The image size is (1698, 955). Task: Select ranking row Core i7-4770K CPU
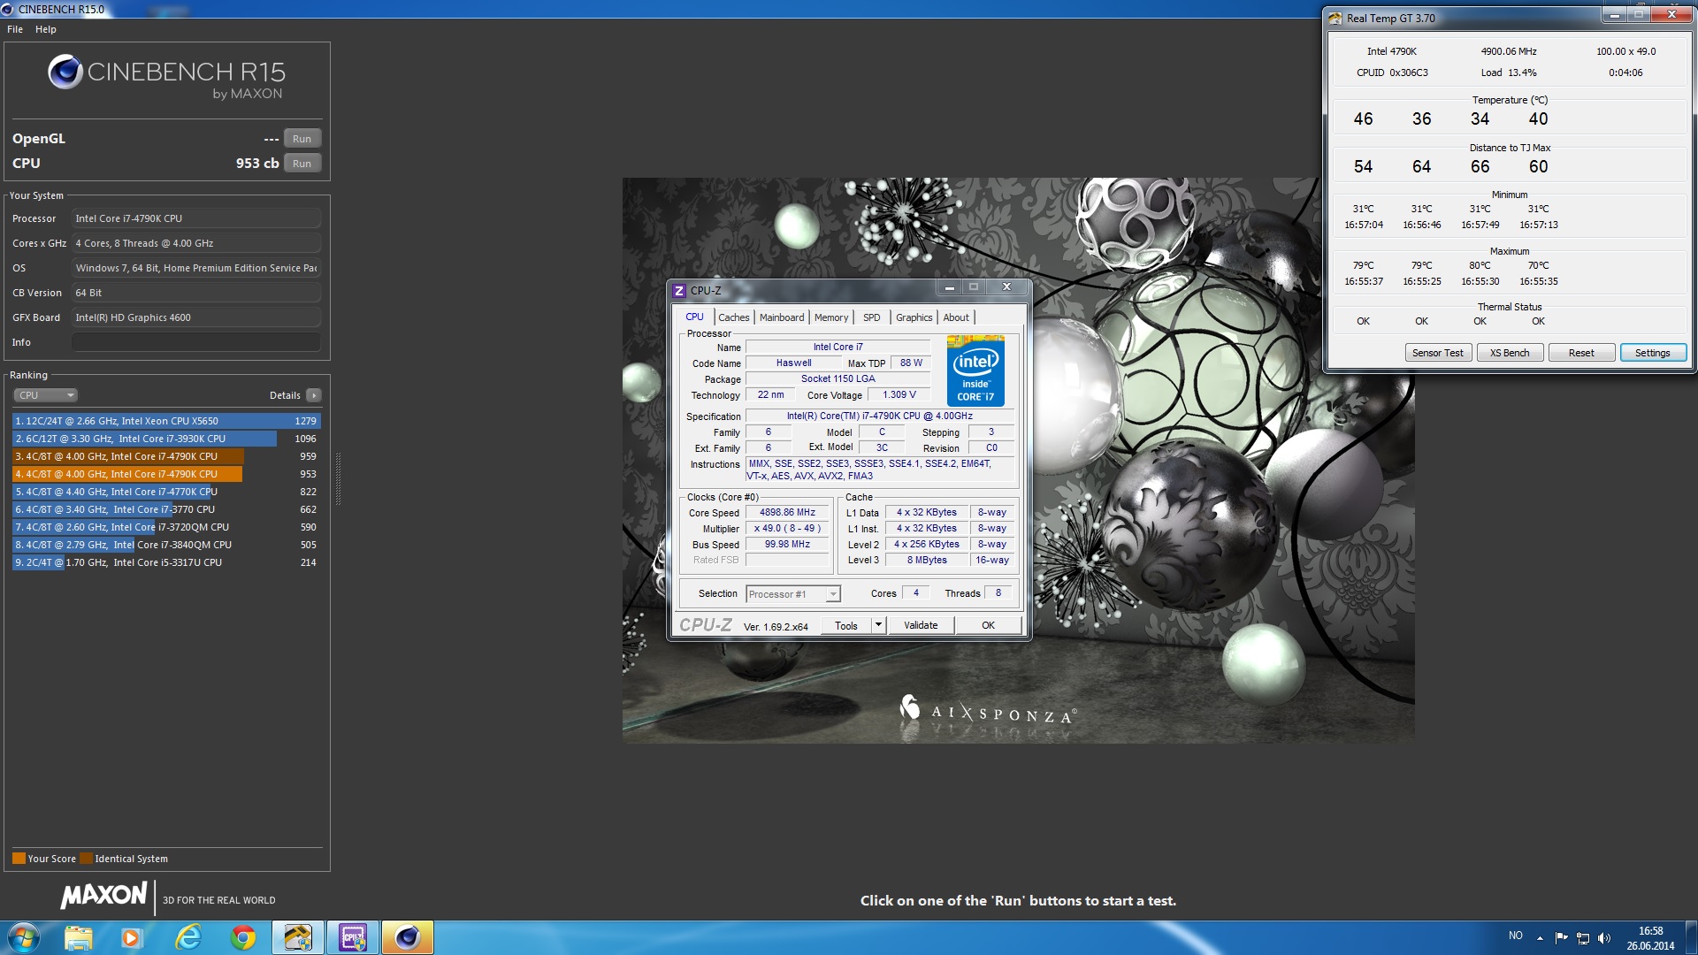pos(166,492)
